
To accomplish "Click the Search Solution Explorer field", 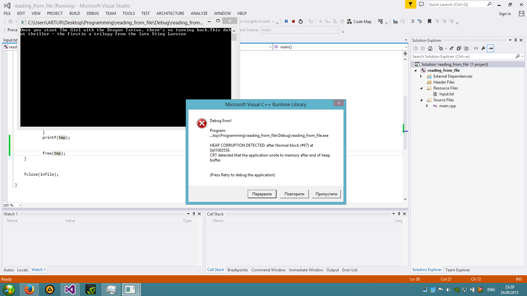I will click(x=463, y=57).
